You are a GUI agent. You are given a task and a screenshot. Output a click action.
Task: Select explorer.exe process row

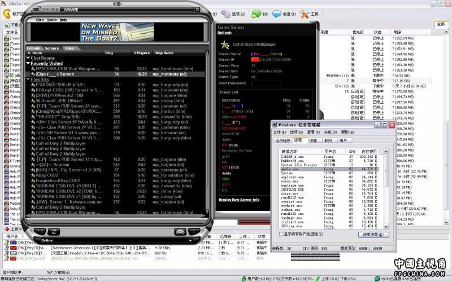click(329, 177)
